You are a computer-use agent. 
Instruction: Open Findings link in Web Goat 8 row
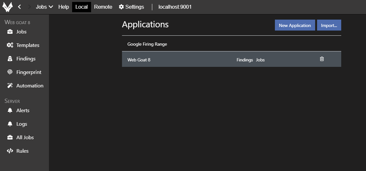pyautogui.click(x=245, y=60)
